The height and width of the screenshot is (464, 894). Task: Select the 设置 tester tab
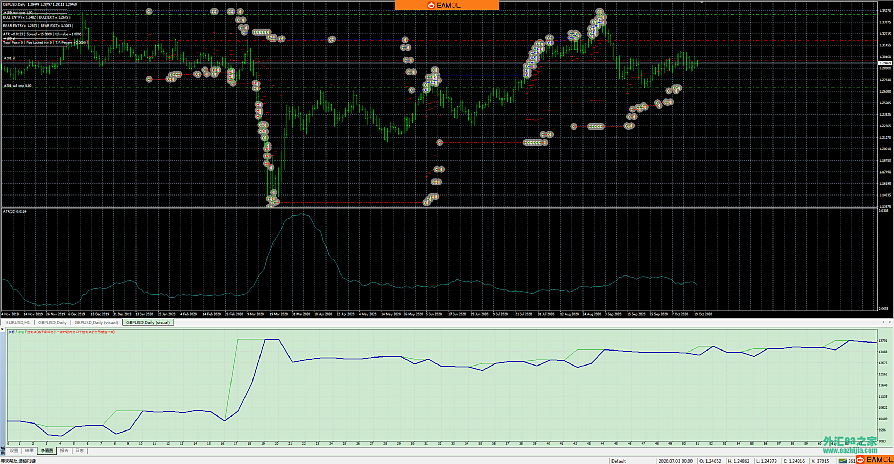14,450
